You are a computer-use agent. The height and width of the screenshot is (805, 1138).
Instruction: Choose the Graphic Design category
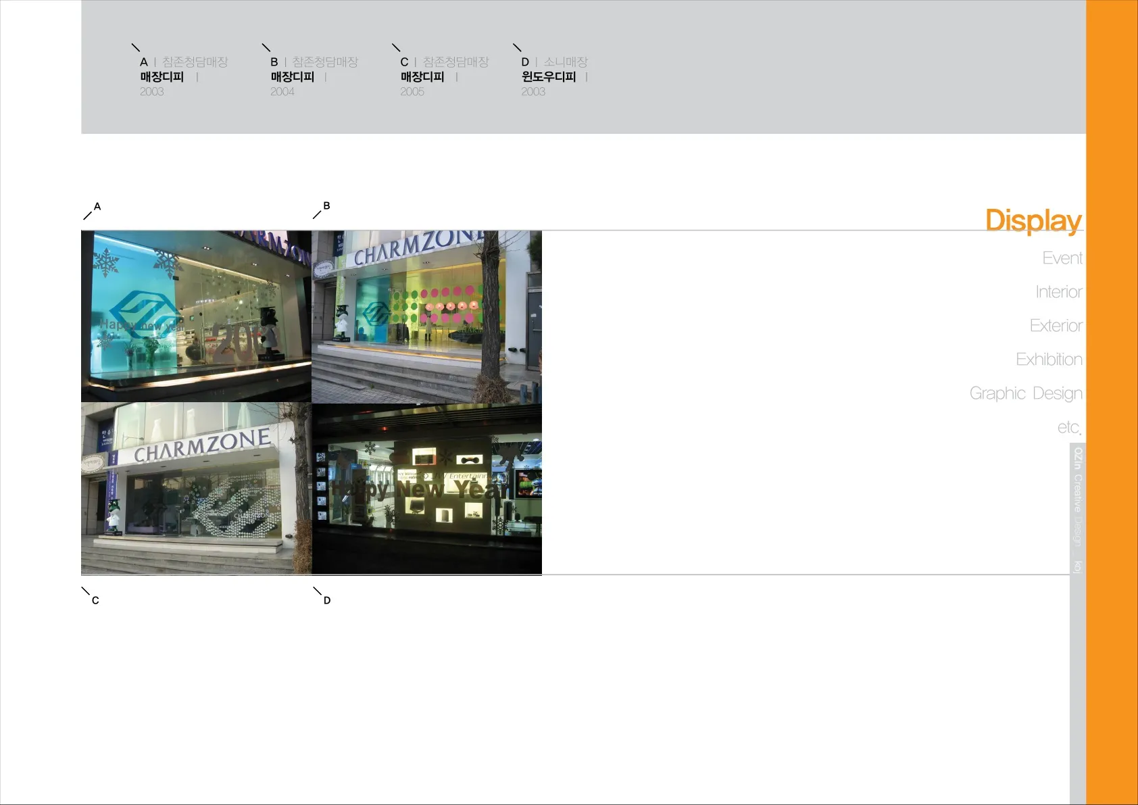point(1026,393)
